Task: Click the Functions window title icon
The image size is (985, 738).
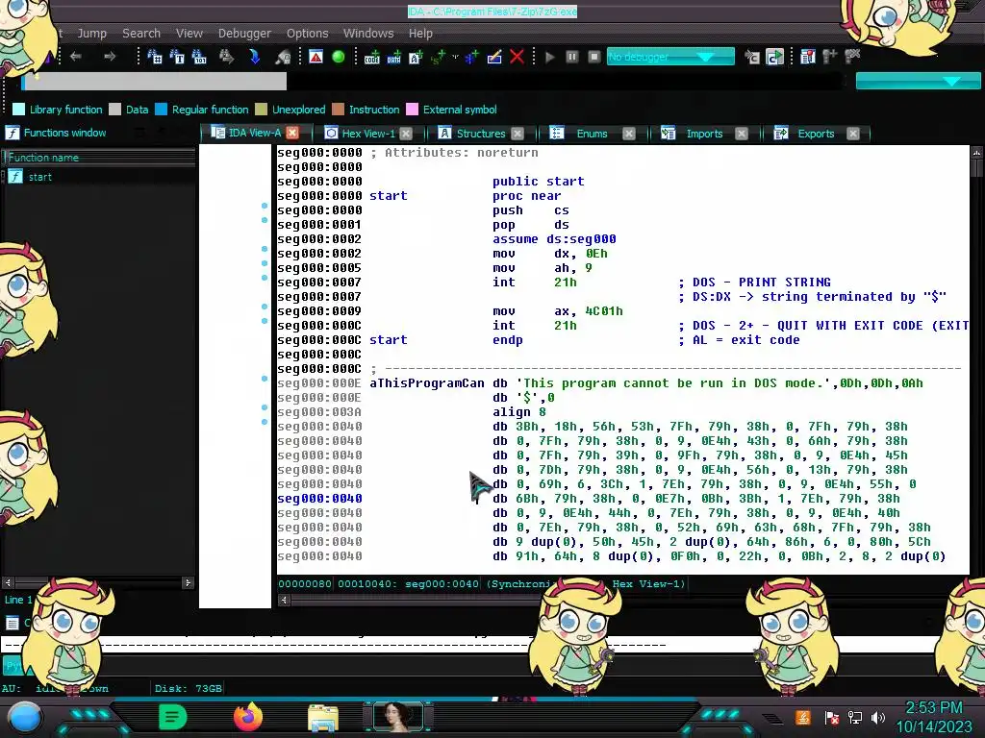Action: (12, 133)
